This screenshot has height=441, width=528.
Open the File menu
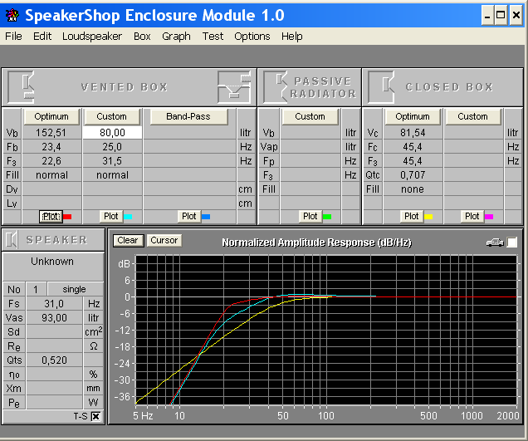[x=13, y=36]
